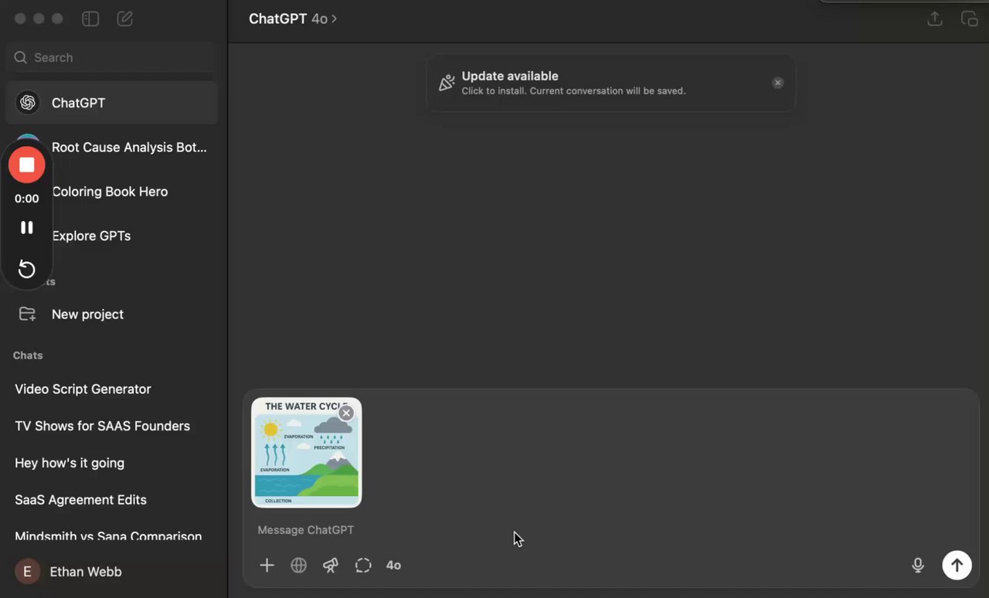This screenshot has height=598, width=989.
Task: Toggle web search globe icon
Action: 299,566
